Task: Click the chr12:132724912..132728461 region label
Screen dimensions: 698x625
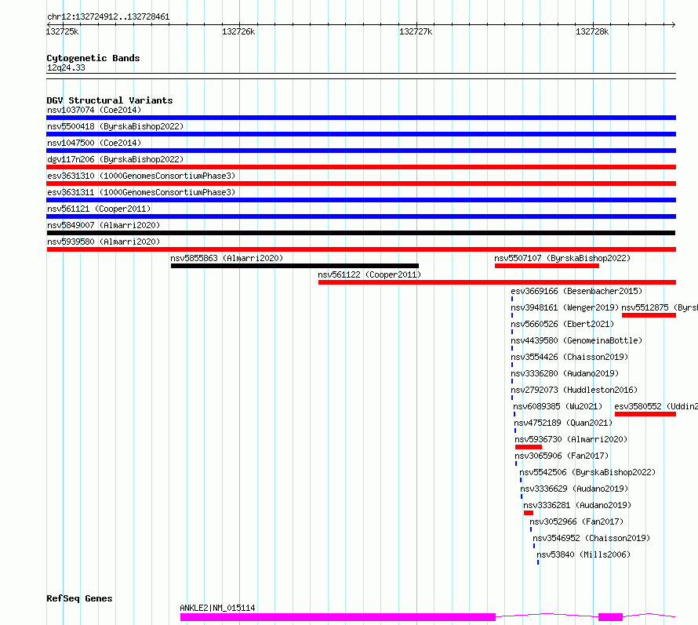Action: point(108,17)
